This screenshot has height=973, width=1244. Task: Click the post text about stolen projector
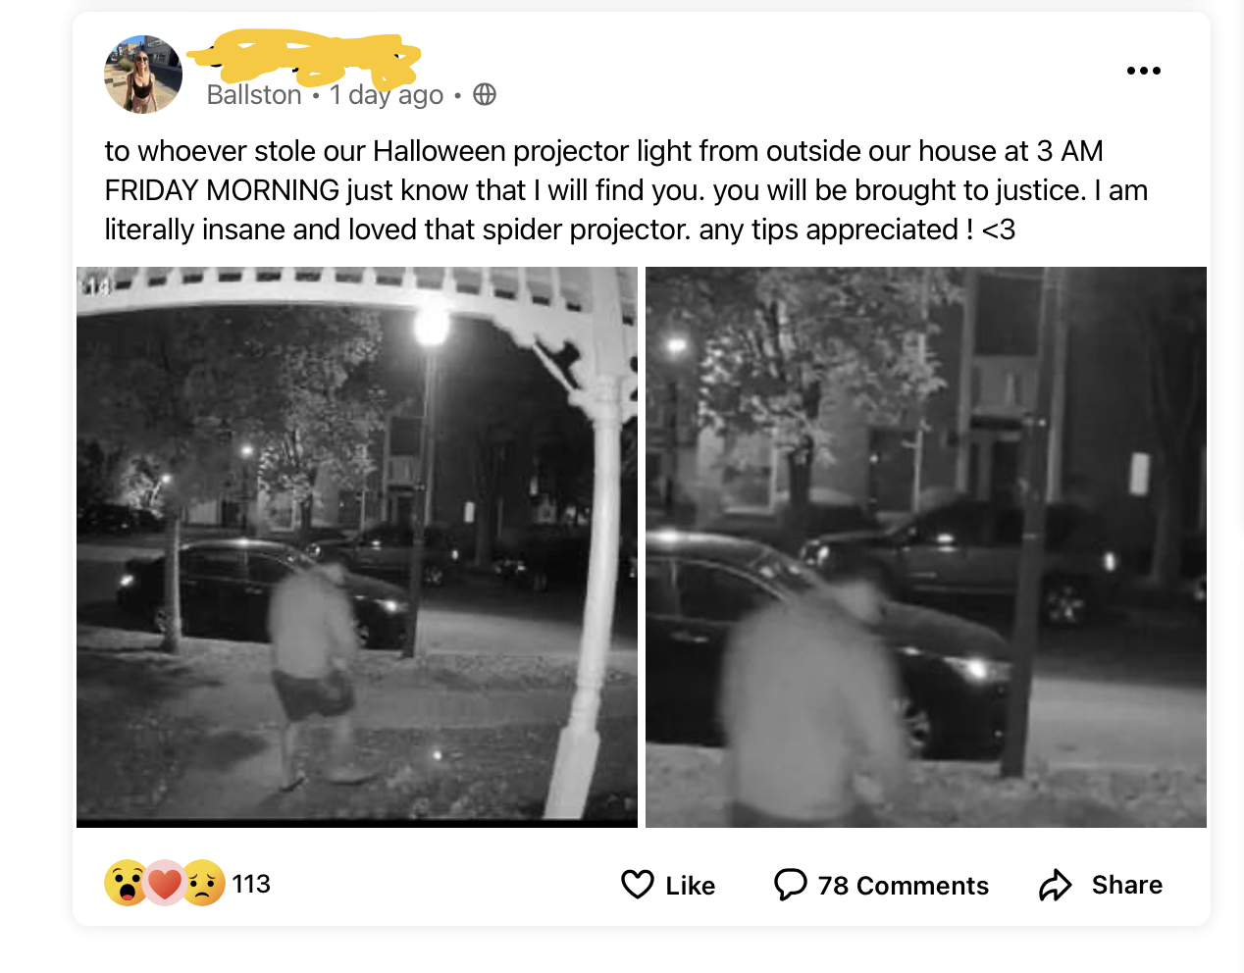pos(626,190)
